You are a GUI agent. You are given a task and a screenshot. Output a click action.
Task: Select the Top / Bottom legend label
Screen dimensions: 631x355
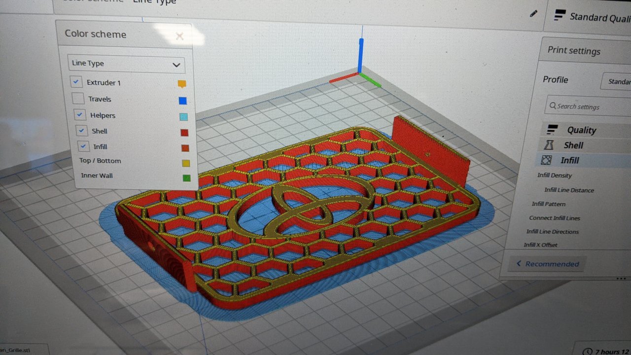[100, 161]
